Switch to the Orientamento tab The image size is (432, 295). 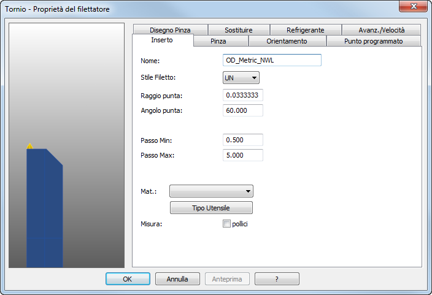coord(287,41)
